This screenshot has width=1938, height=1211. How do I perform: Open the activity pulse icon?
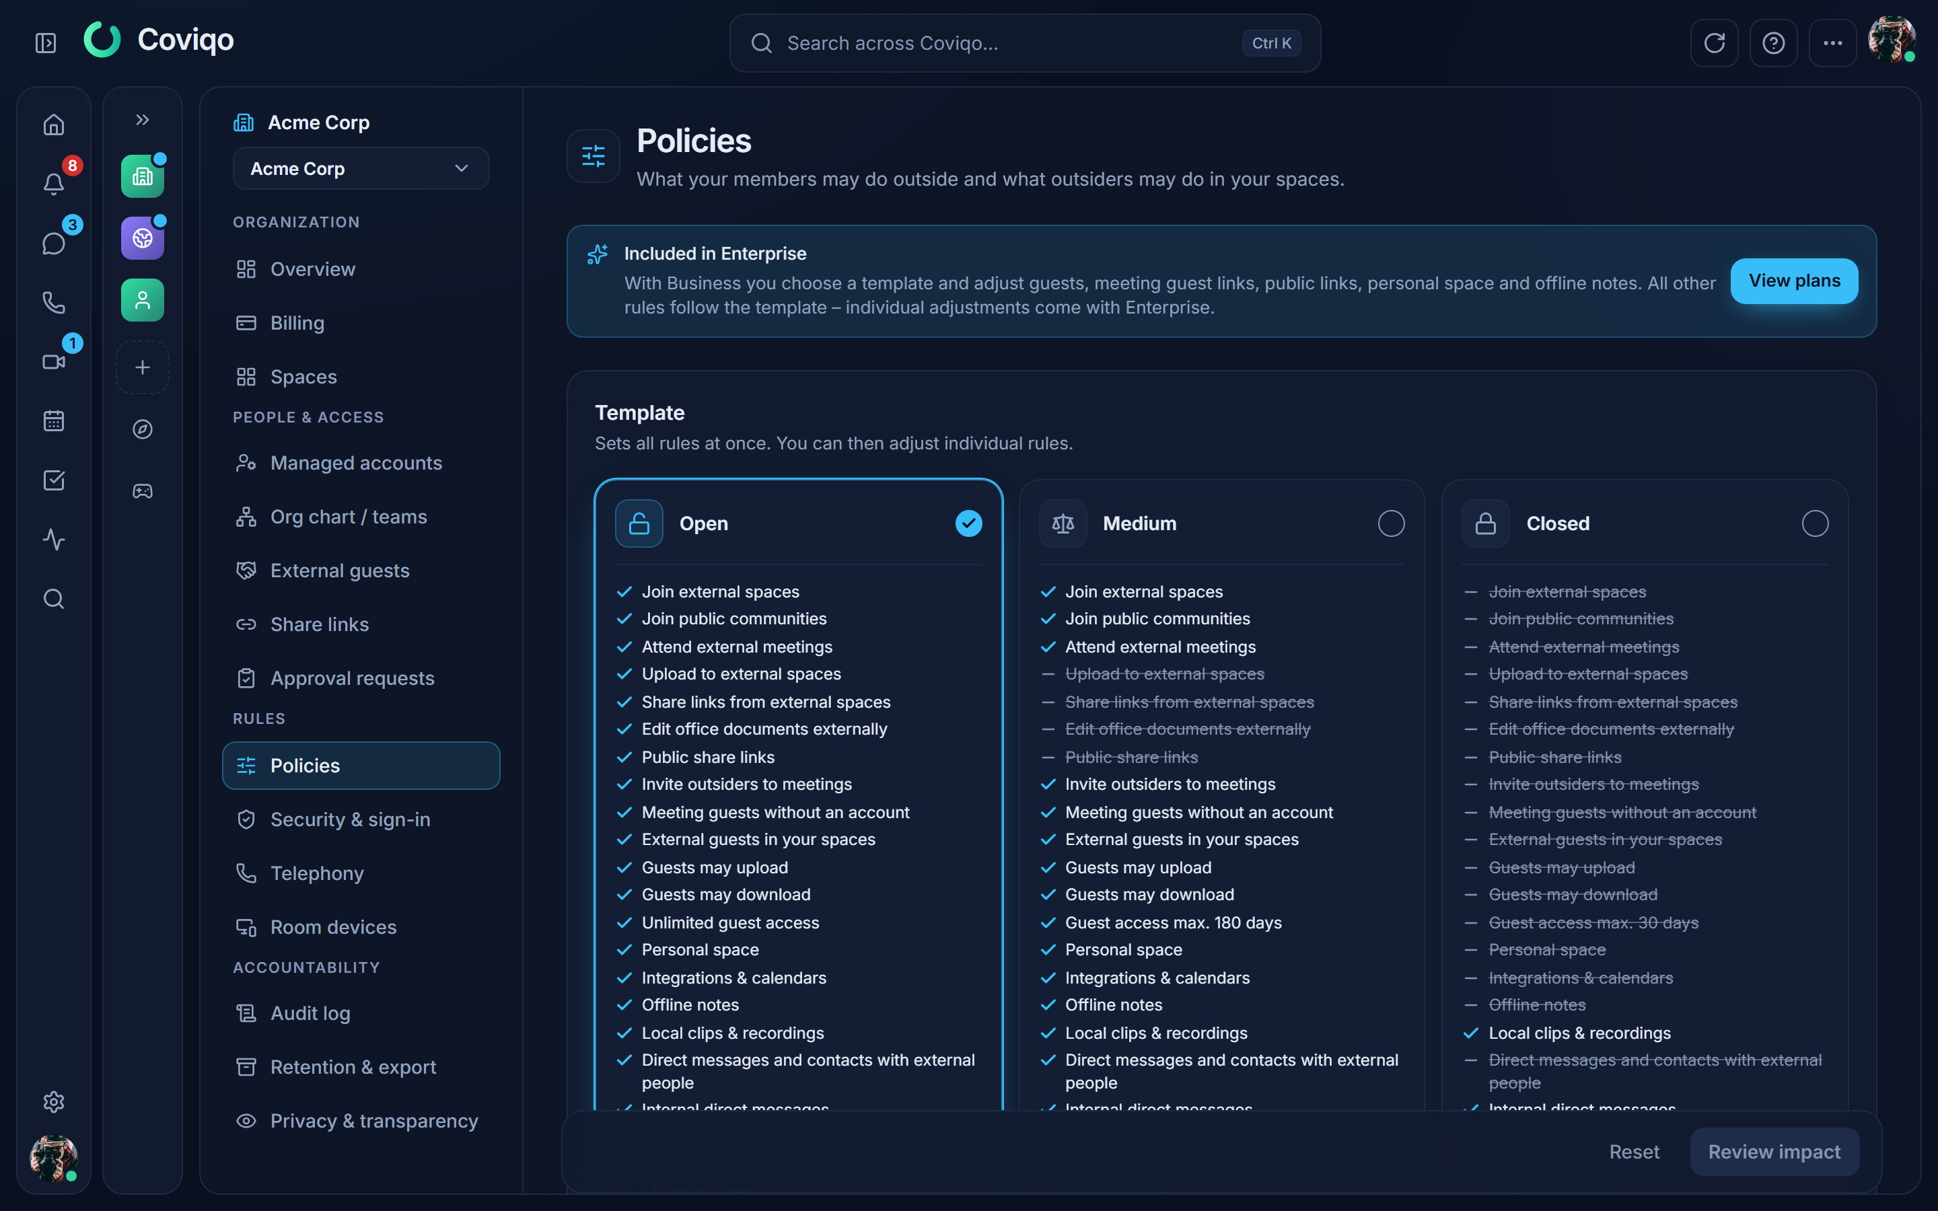[54, 540]
